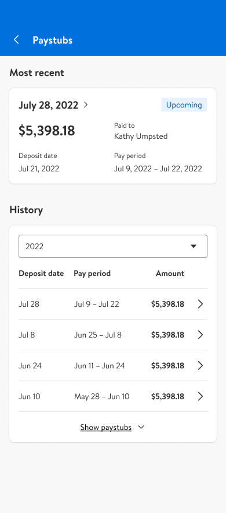Screen dimensions: 226x513
Task: Open the Jun 10 paystub row arrow
Action: tap(201, 396)
